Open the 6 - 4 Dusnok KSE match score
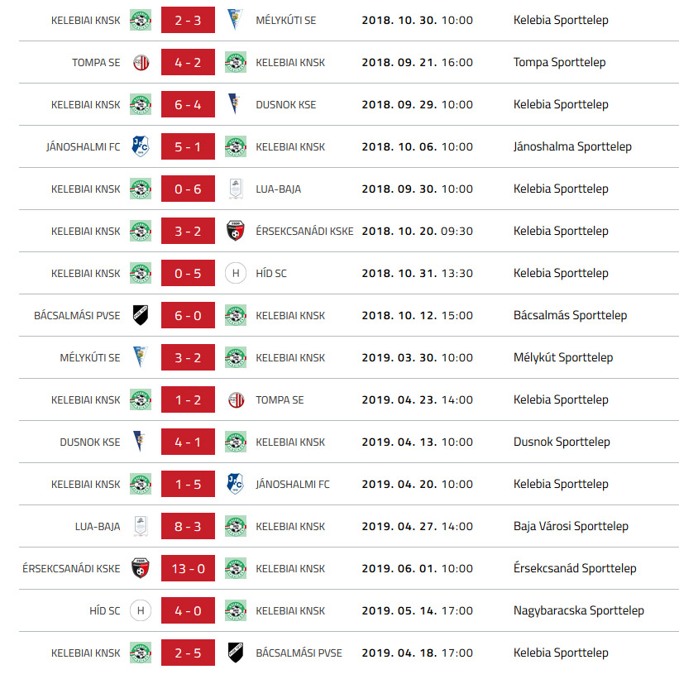 coord(188,104)
